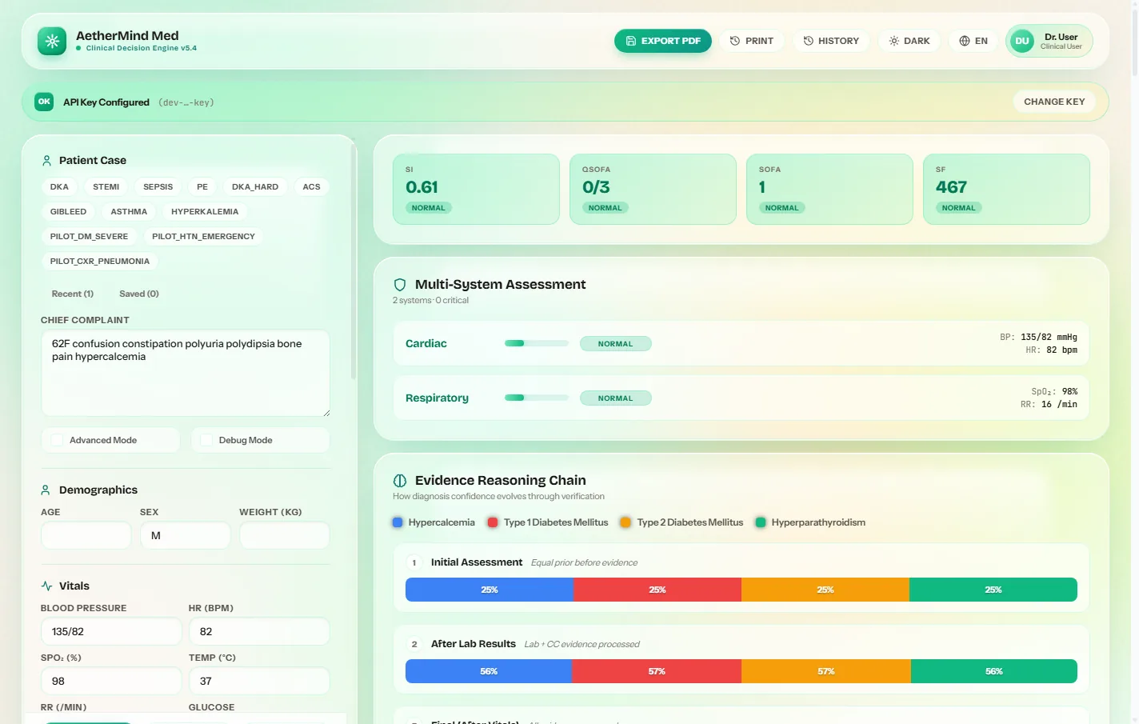The image size is (1139, 724).
Task: Click the Demographics person icon
Action: (x=46, y=490)
